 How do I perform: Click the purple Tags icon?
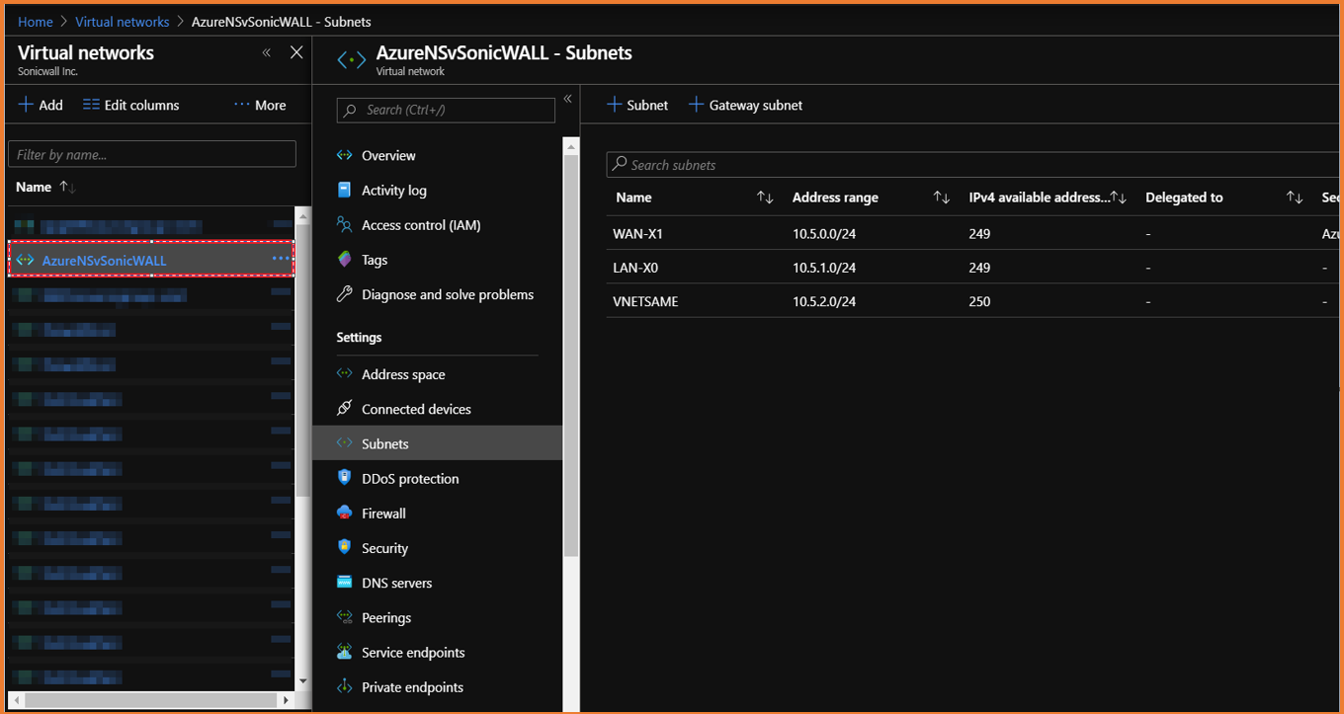point(344,260)
